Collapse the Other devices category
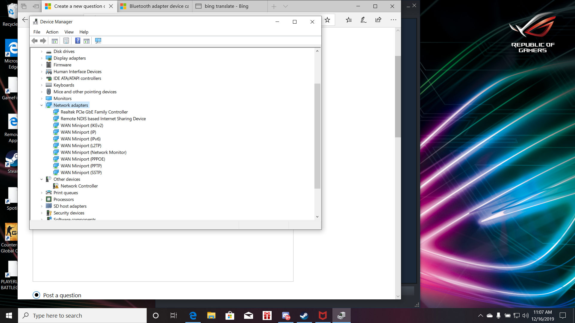This screenshot has width=575, height=323. (x=42, y=179)
